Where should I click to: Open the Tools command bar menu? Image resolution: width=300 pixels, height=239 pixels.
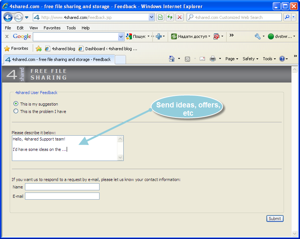[269, 59]
